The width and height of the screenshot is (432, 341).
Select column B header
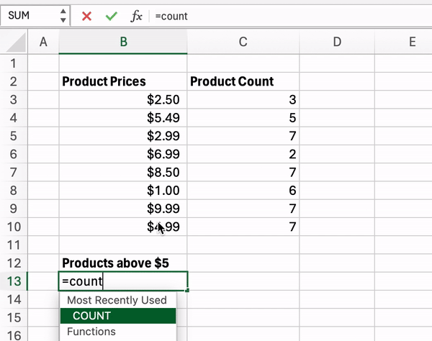point(123,42)
